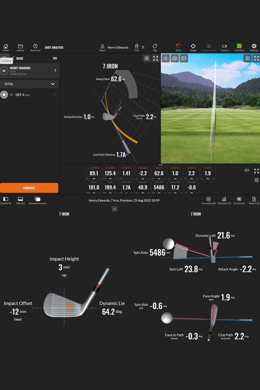Image resolution: width=260 pixels, height=390 pixels.
Task: Click the Swing Direction 1.0 tile
Action: (x=175, y=173)
